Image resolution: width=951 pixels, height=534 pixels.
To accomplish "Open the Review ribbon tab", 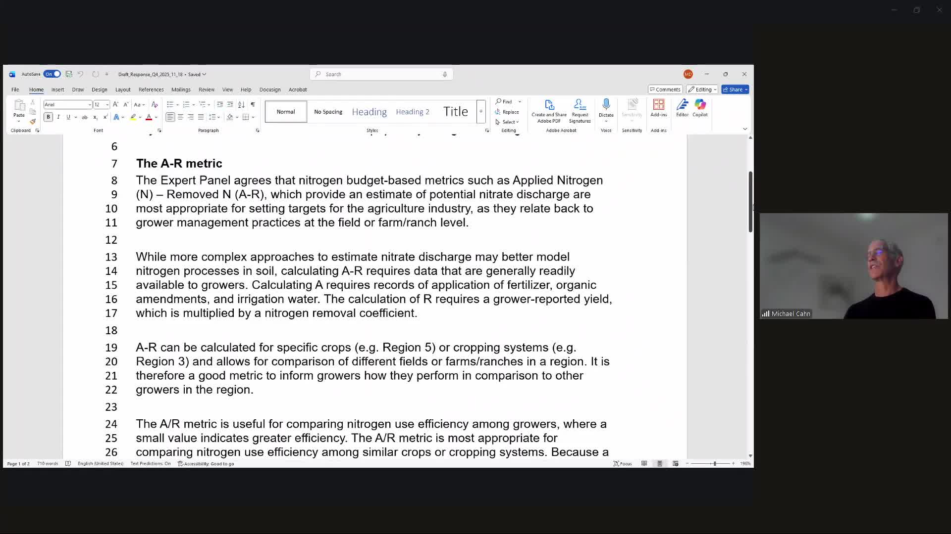I will point(207,89).
